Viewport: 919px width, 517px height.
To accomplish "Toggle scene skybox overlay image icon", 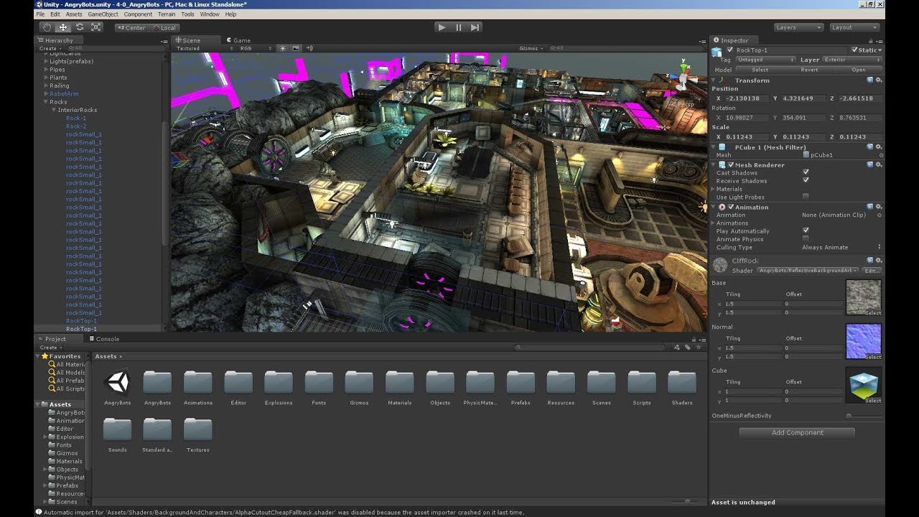I will point(297,48).
